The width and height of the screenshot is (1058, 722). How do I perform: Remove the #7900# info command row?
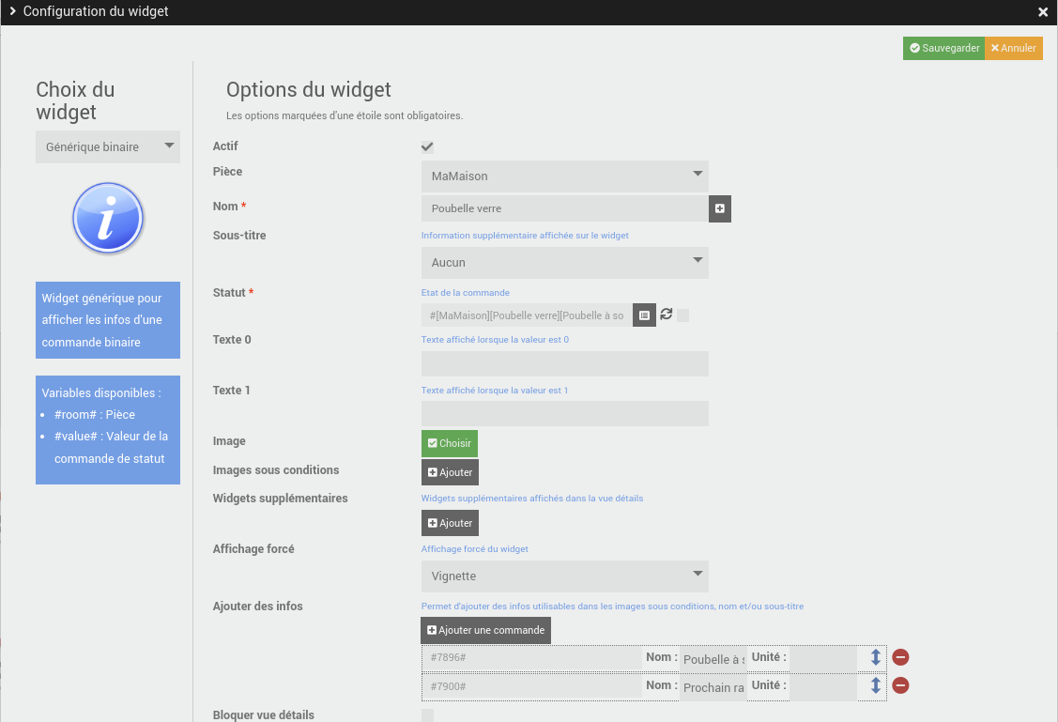click(x=900, y=685)
